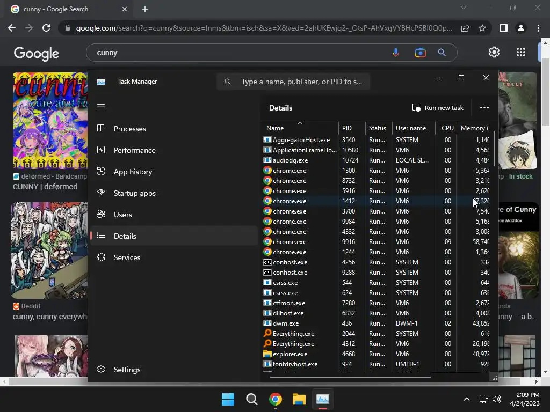Open Chrome three-dot menu
The image size is (550, 412).
538,28
